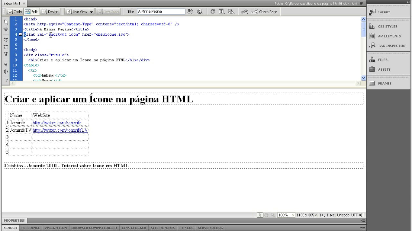The height and width of the screenshot is (231, 412).
Task: Open the Link Checker tab
Action: coord(134,228)
